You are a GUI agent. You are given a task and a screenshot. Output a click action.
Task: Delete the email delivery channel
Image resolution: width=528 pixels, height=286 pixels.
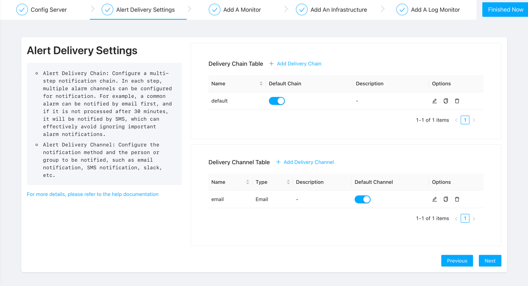[x=457, y=199]
